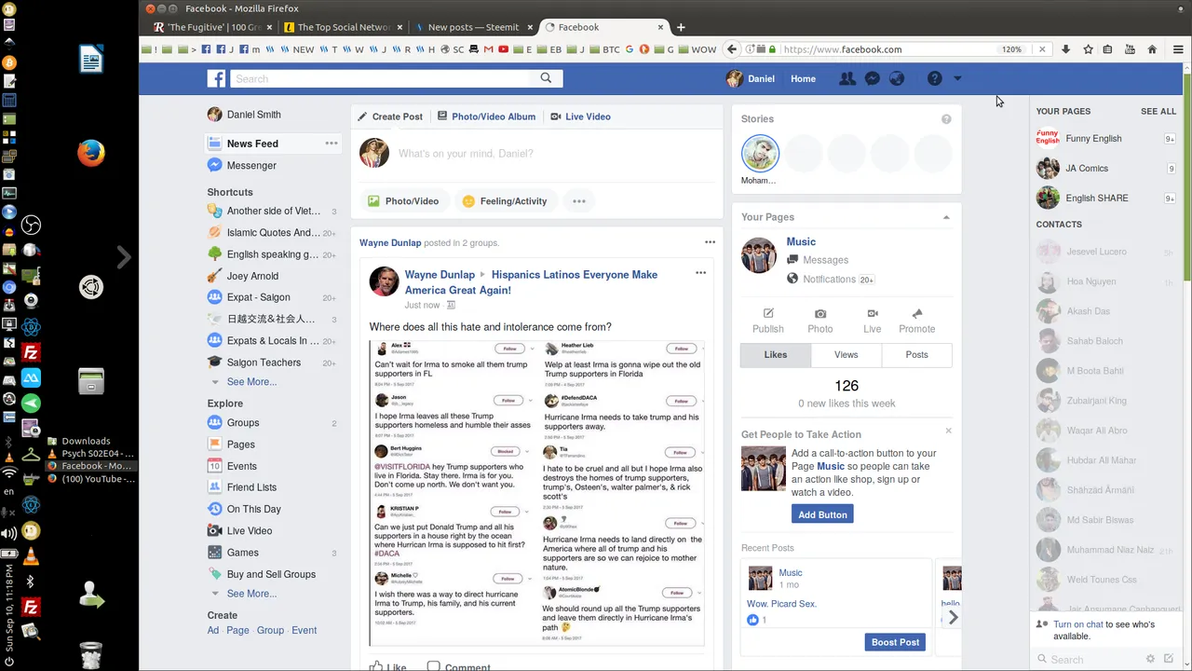The image size is (1192, 671).
Task: Select the Create Post tab
Action: pos(390,116)
